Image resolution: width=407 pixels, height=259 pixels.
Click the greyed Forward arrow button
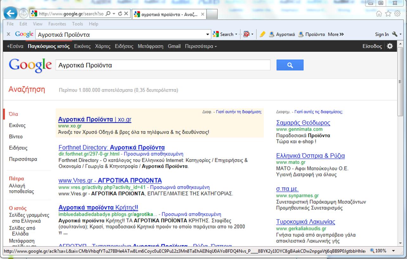[23, 13]
